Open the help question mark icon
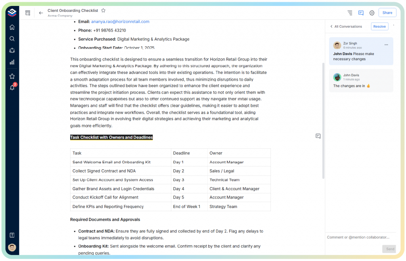406x261 pixels. 12,235
